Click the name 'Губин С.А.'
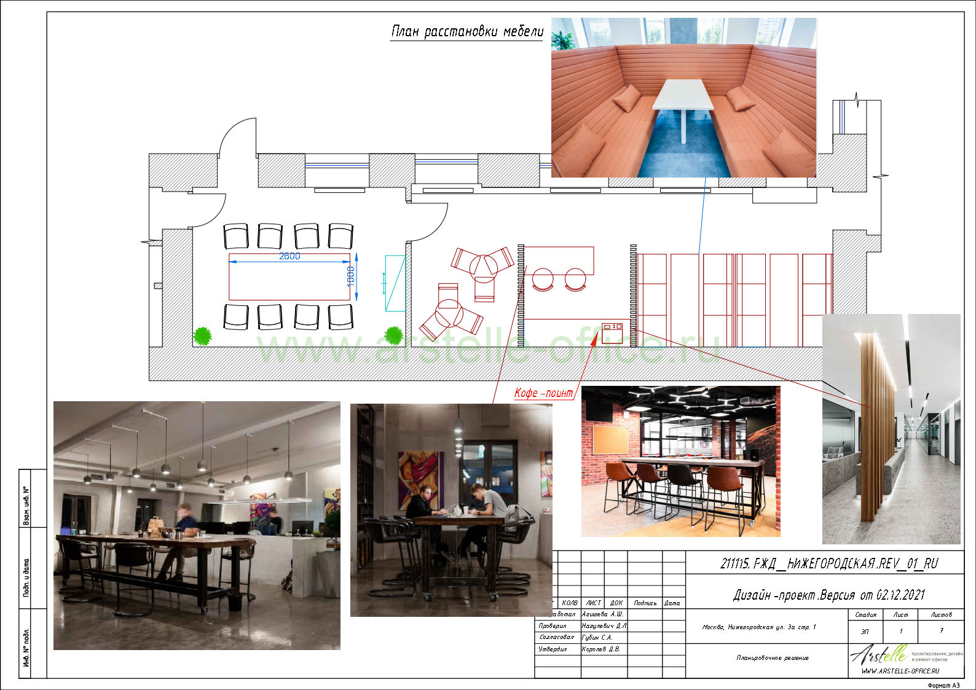The image size is (976, 690). (597, 638)
